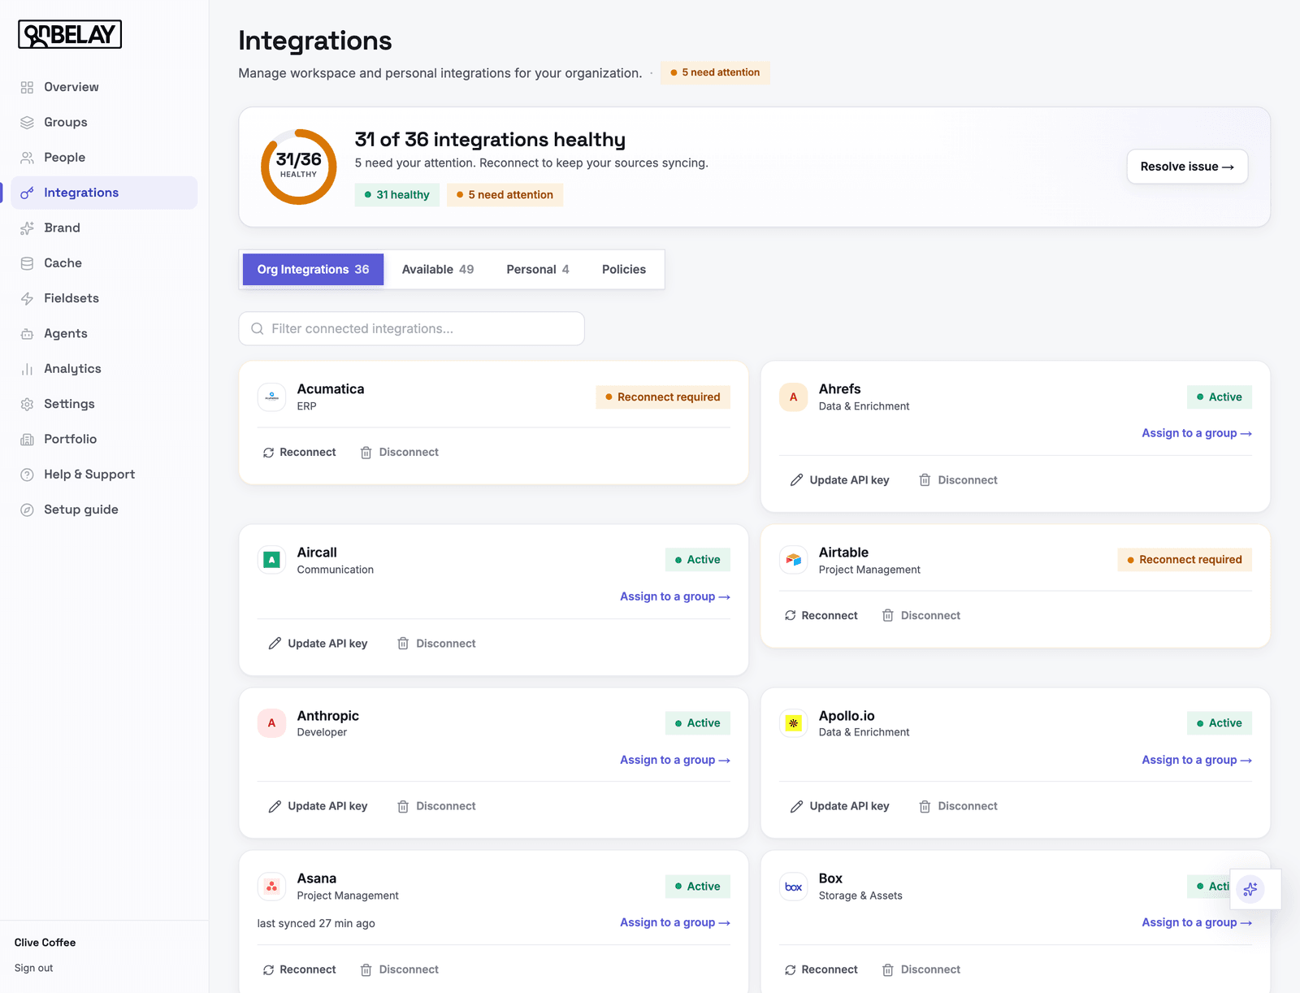Open Brand settings page

pyautogui.click(x=104, y=228)
